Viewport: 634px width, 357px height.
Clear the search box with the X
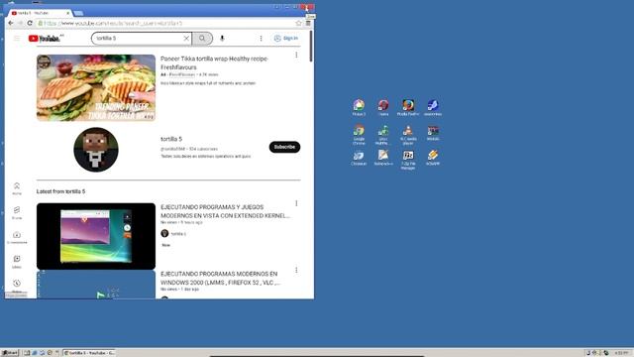point(186,38)
